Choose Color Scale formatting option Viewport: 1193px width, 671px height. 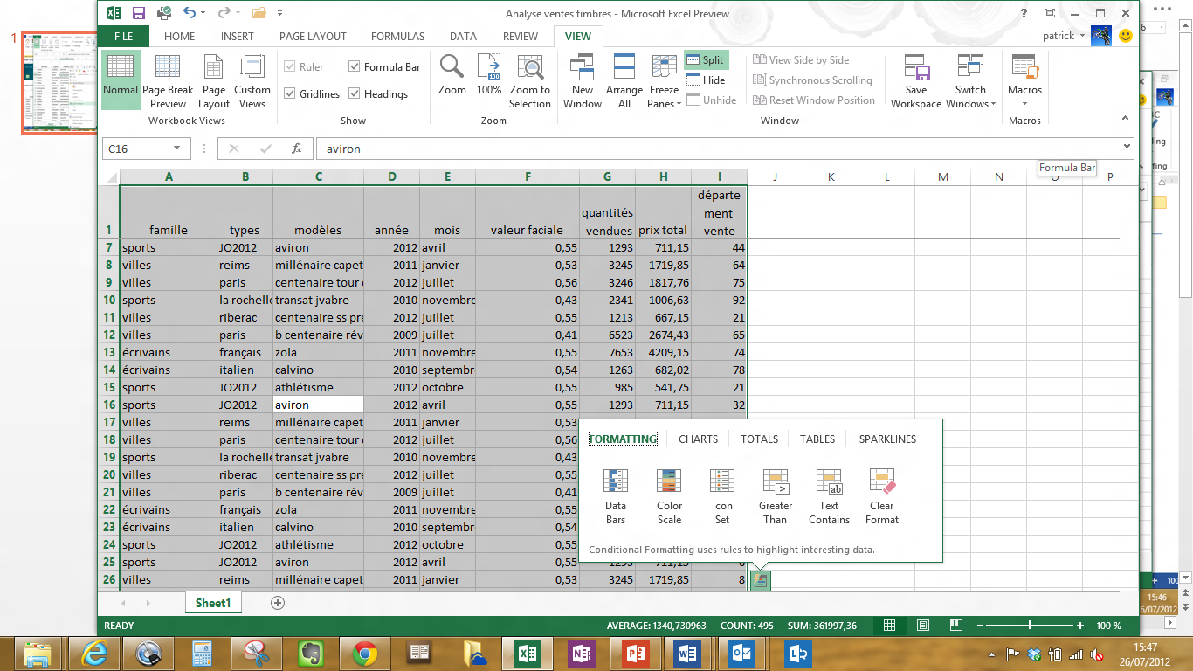tap(669, 495)
